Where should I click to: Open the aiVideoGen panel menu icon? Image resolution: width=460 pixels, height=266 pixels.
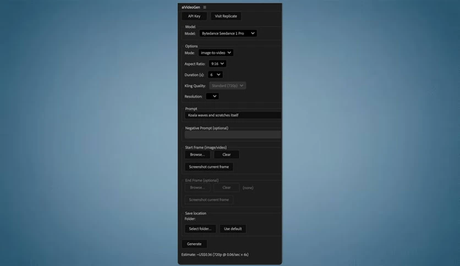(x=205, y=7)
